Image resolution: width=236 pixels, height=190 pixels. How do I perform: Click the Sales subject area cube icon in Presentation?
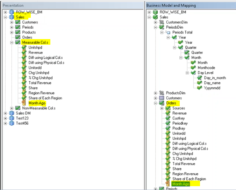(x=12, y=17)
